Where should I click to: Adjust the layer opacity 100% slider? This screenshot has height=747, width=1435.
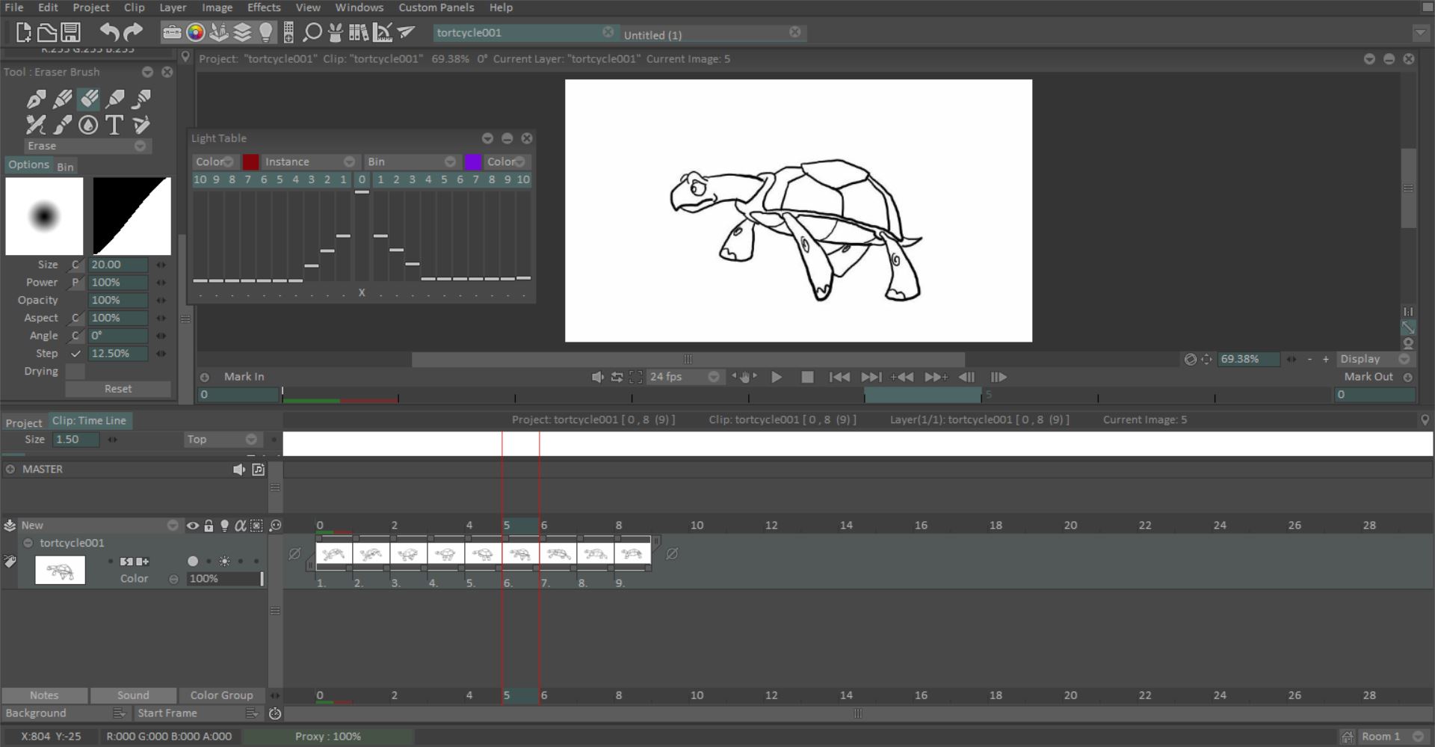[225, 579]
